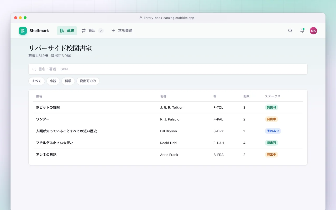Screen dimensions: 336x210
Task: Open the search icon in header
Action: (290, 31)
